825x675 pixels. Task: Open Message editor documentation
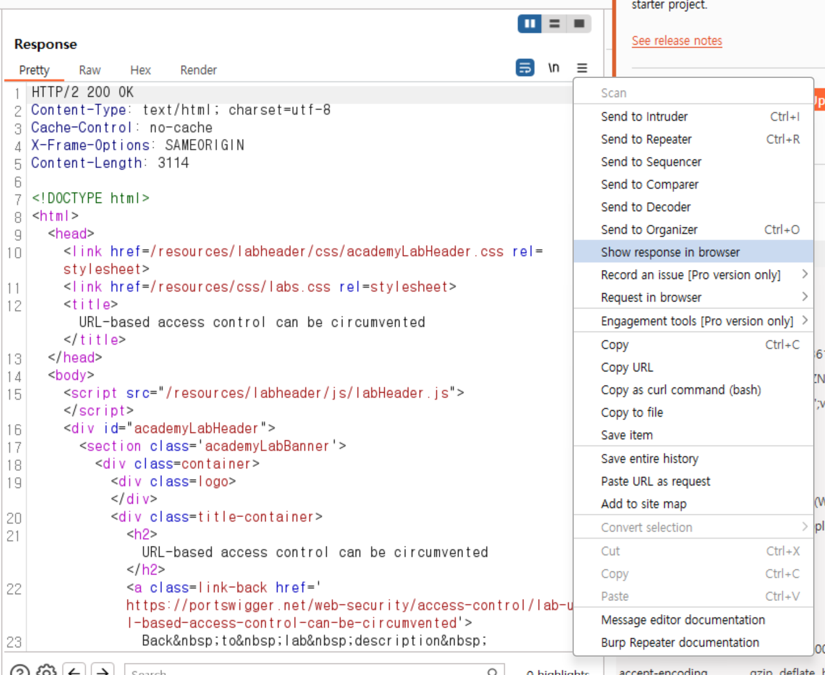(693, 620)
